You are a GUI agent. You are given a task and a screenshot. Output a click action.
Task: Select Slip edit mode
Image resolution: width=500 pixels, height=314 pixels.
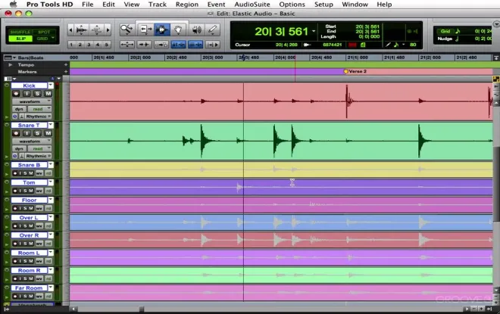[x=20, y=39]
